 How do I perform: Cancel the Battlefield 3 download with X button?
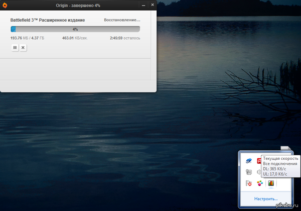click(x=23, y=47)
